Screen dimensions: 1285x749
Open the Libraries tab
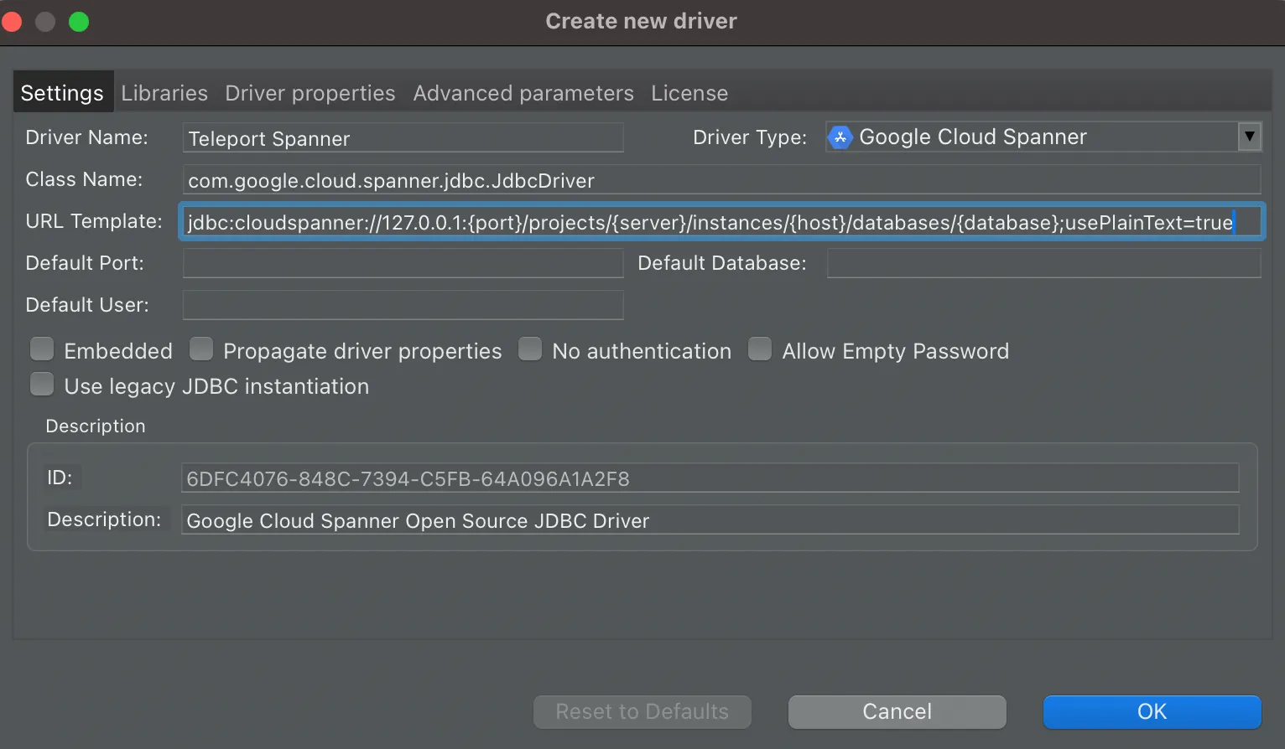pos(164,93)
